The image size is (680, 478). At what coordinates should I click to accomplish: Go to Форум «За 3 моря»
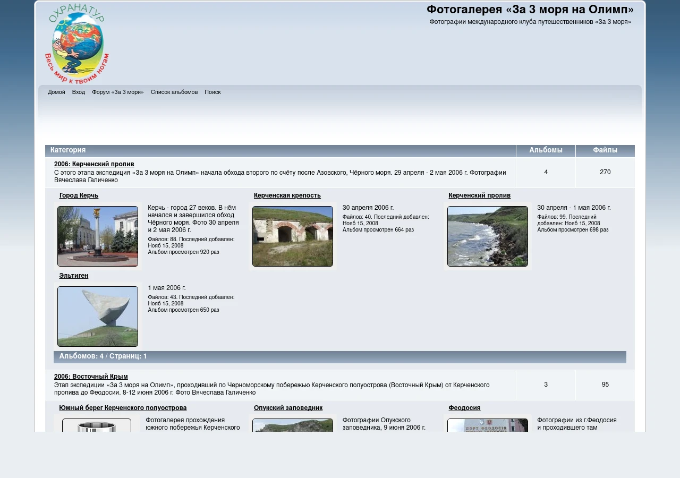[x=118, y=92]
